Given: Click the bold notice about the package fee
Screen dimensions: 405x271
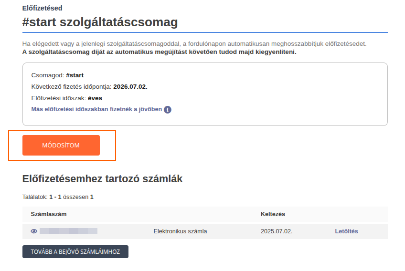Looking at the screenshot, I should tap(159, 52).
